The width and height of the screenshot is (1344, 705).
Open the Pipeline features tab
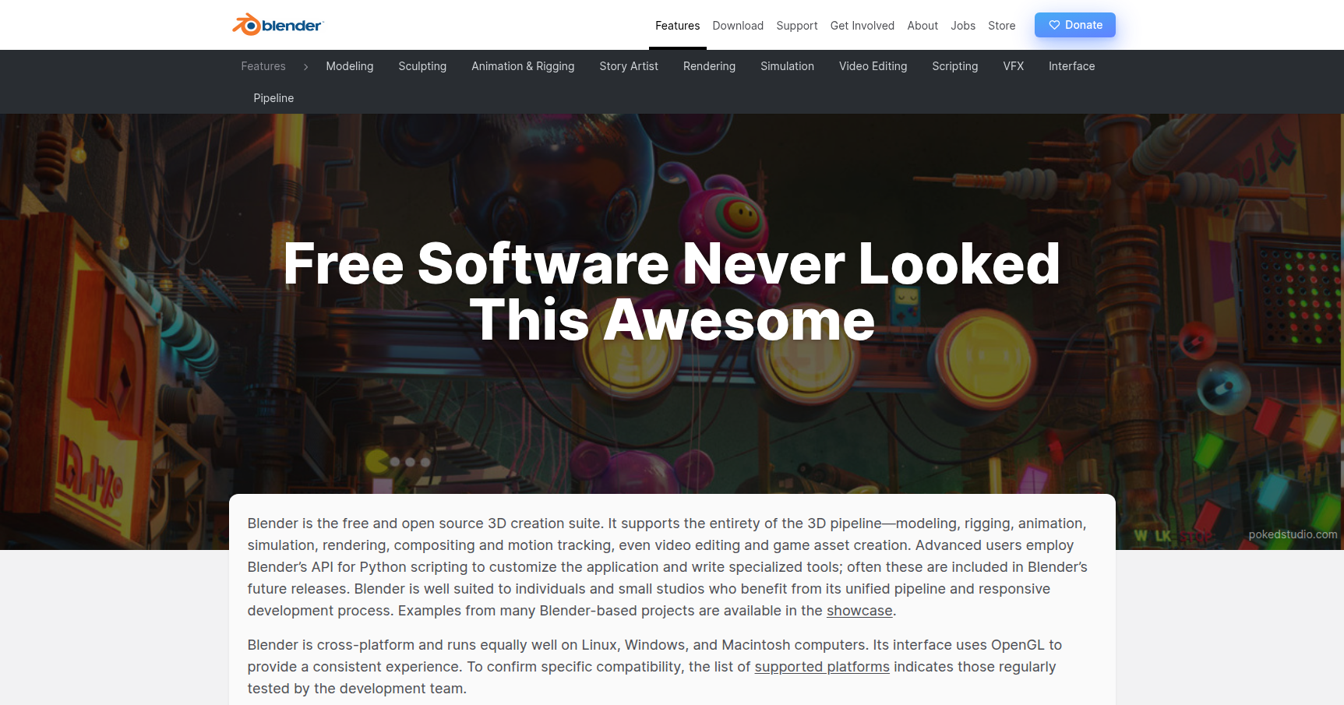point(273,98)
